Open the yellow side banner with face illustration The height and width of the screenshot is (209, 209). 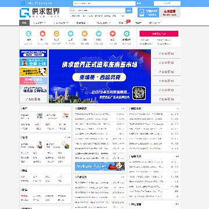click(33, 71)
